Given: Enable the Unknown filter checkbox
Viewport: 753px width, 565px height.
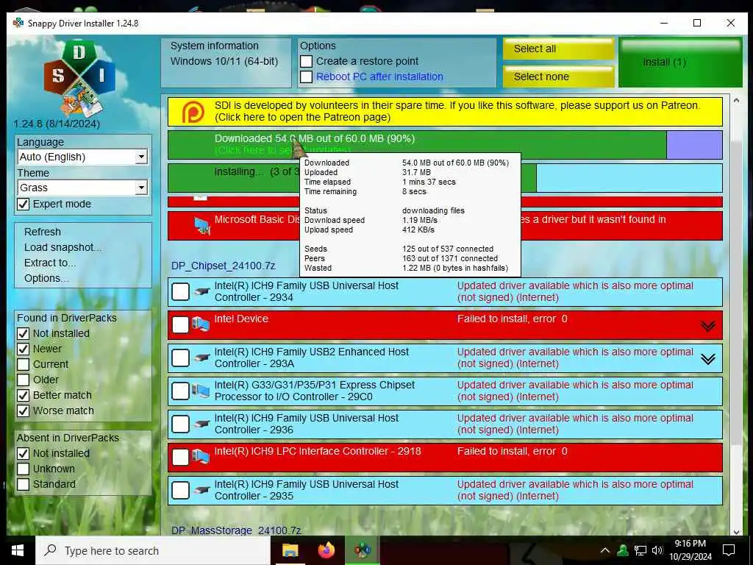Looking at the screenshot, I should tap(23, 469).
